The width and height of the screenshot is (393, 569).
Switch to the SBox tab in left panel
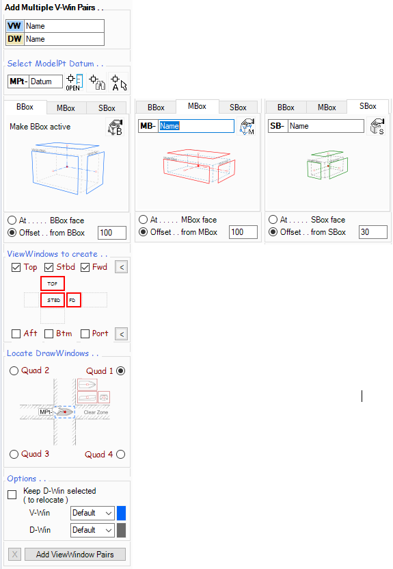pos(107,108)
